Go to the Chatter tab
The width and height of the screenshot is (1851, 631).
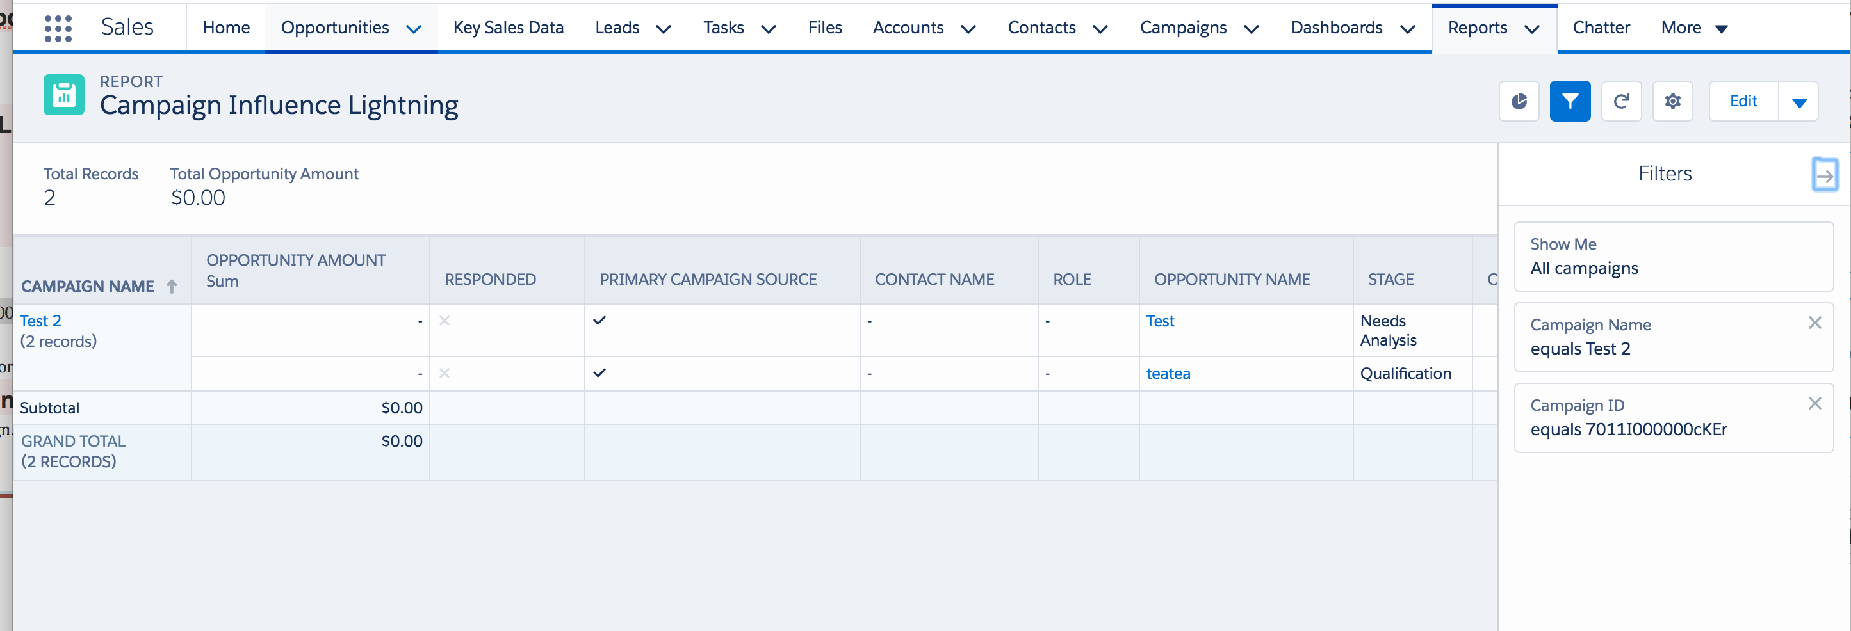(x=1600, y=28)
